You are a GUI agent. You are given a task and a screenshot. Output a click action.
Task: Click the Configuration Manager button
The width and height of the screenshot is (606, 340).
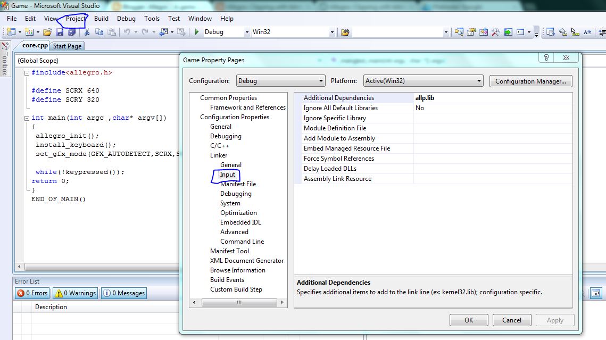(x=531, y=81)
